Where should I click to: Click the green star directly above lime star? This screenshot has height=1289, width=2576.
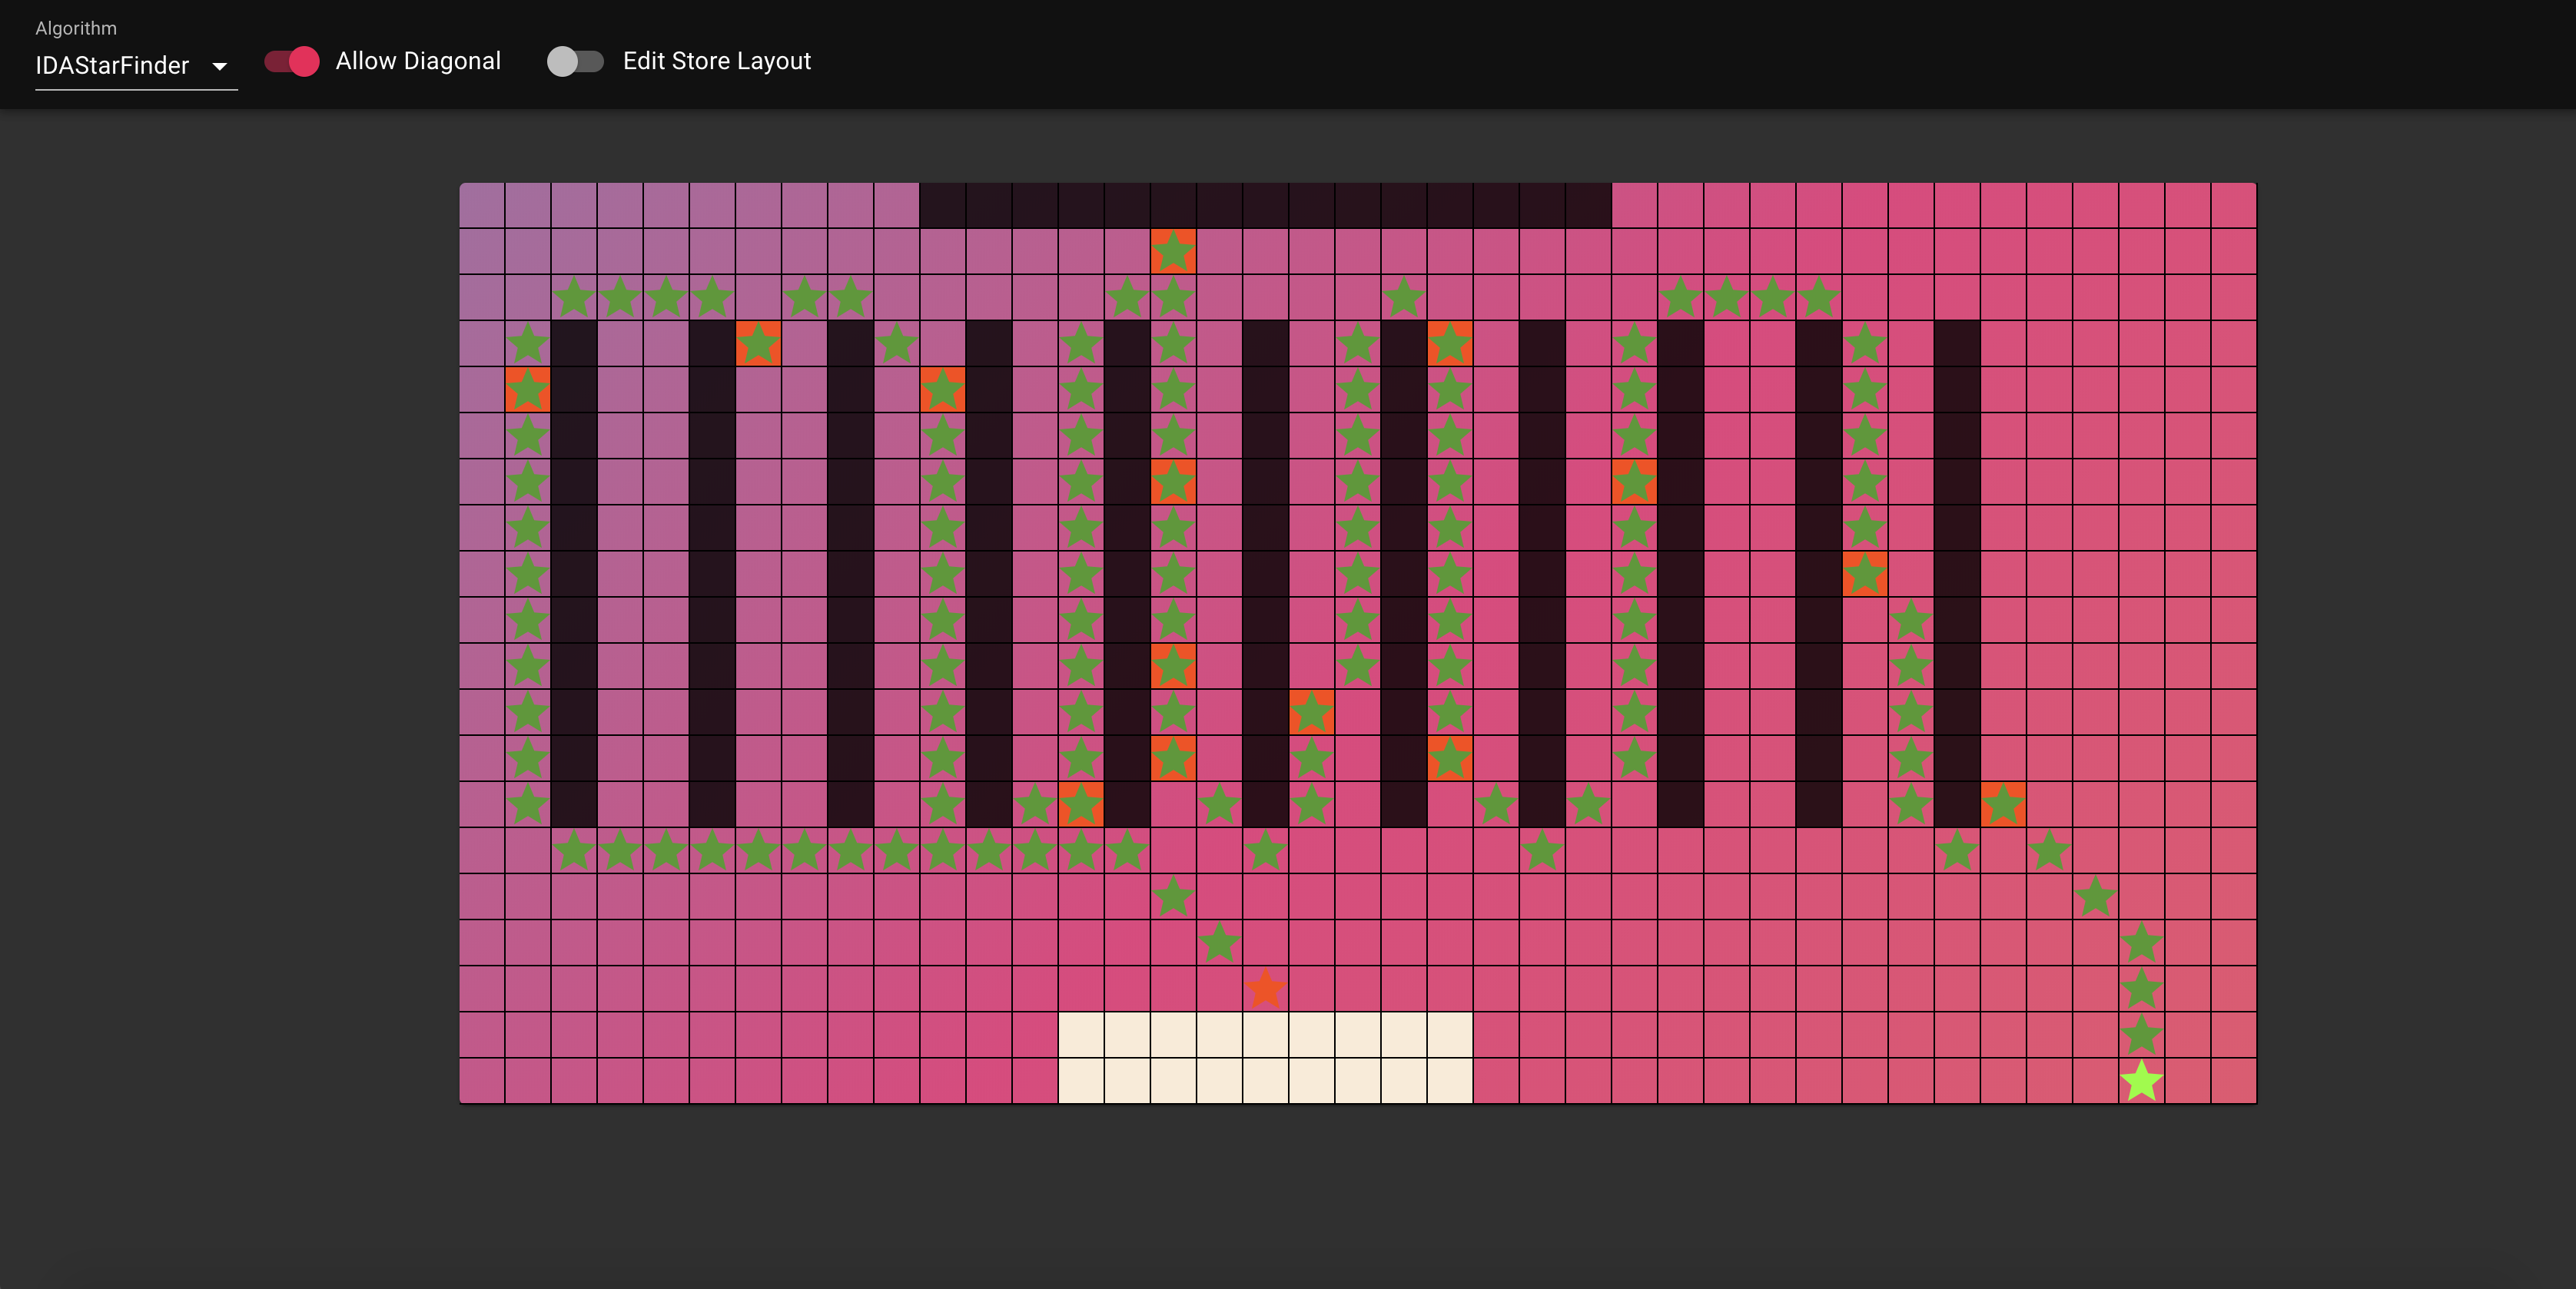(x=2141, y=1036)
